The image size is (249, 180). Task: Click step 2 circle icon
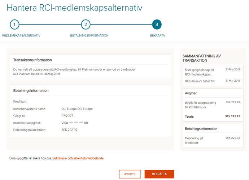point(86,24)
